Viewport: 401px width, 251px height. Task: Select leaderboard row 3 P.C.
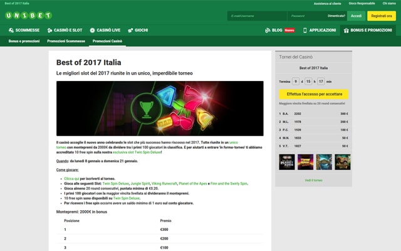pos(313,130)
